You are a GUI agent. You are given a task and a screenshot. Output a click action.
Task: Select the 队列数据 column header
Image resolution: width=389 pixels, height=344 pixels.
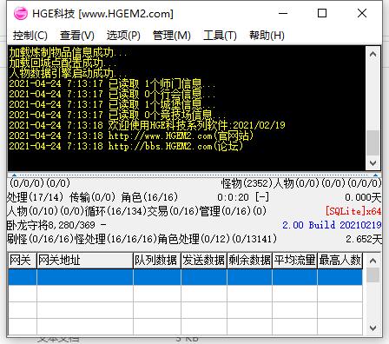[157, 261]
